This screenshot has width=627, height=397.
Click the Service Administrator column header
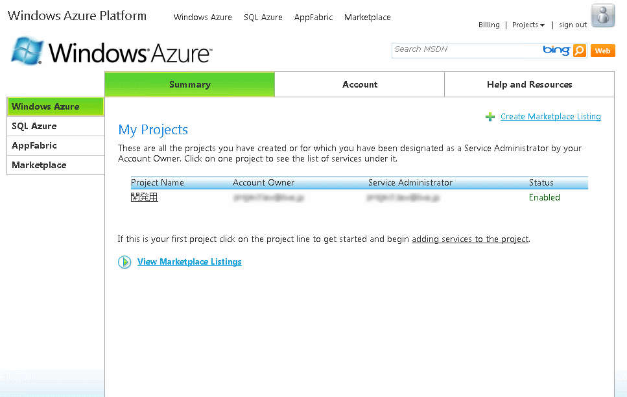tap(410, 182)
